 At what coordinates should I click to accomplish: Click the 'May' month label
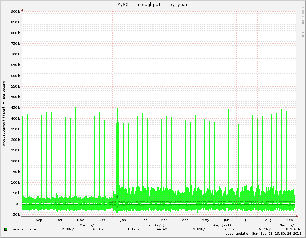[x=205, y=220]
